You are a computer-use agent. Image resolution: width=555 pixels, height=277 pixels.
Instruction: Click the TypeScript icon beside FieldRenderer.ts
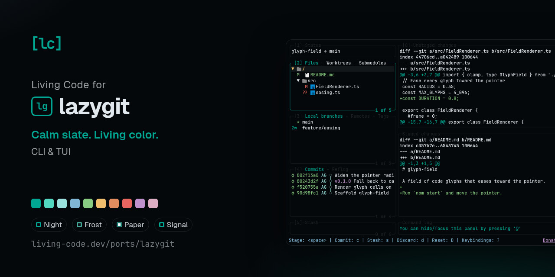coord(313,87)
